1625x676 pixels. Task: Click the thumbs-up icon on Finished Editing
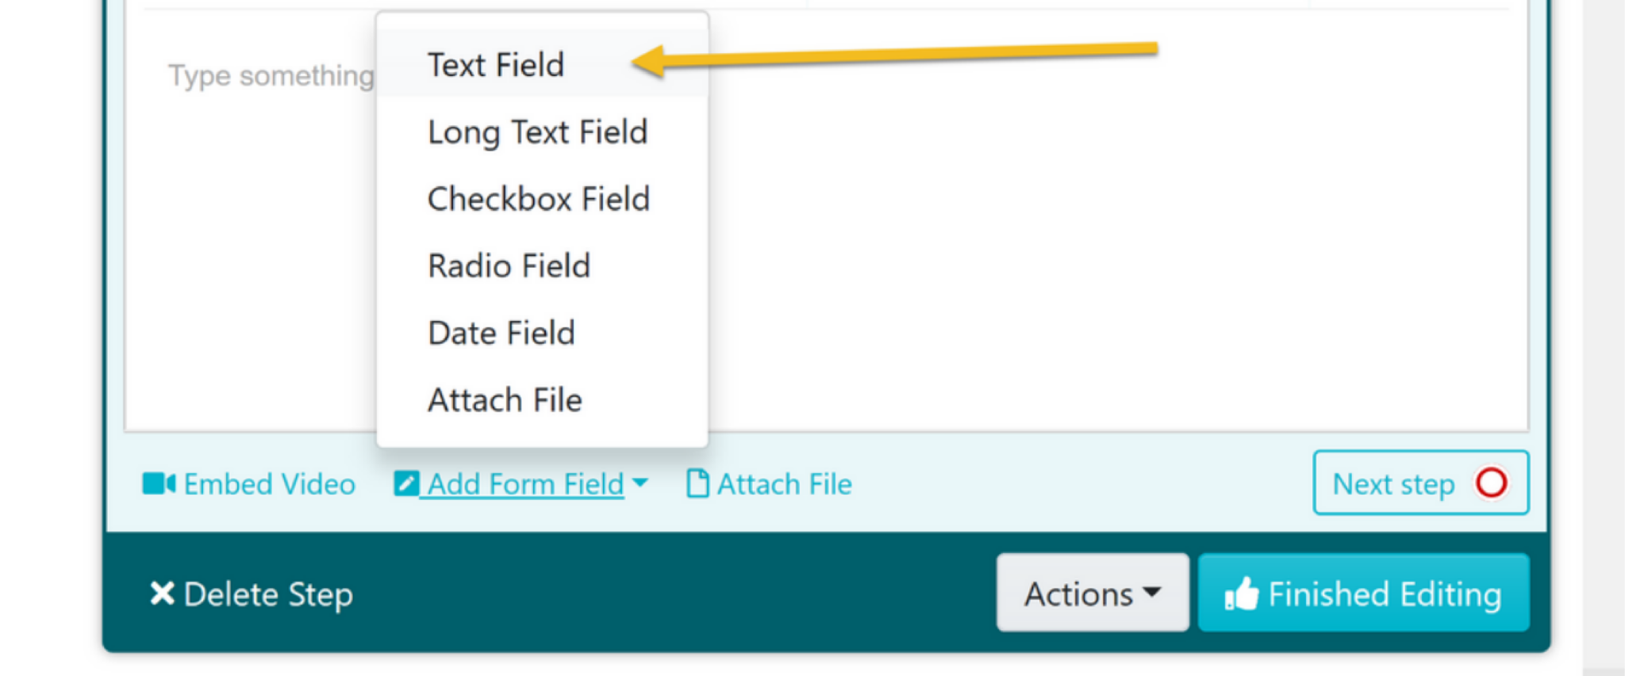[1241, 594]
